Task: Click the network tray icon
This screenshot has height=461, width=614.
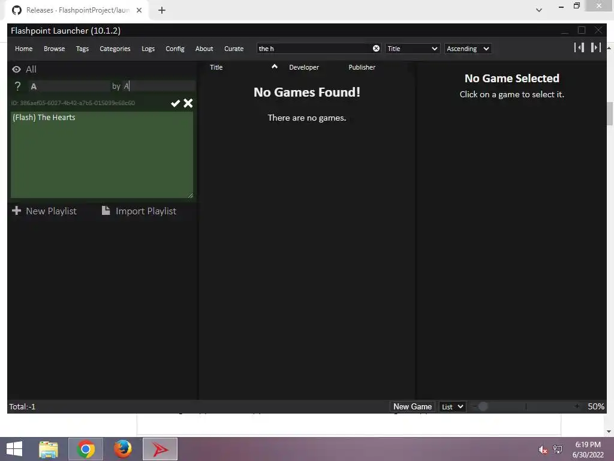Action: [558, 449]
